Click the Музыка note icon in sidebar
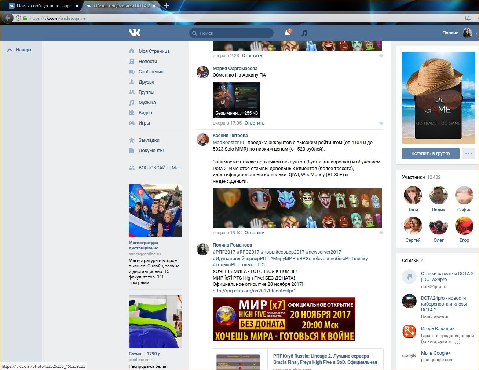 (x=132, y=103)
